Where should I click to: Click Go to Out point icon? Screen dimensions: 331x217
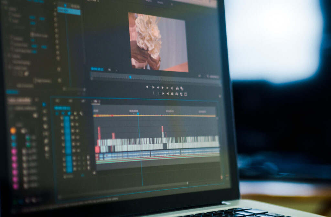point(172,88)
